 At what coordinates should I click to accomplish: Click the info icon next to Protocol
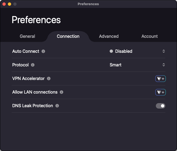33,65
